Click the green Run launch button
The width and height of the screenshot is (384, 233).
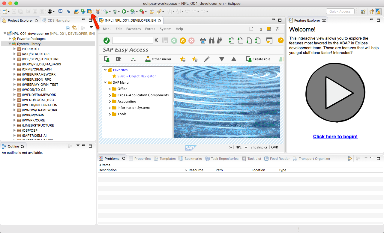tap(124, 11)
